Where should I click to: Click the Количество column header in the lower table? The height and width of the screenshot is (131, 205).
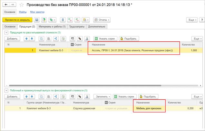[x=181, y=103]
